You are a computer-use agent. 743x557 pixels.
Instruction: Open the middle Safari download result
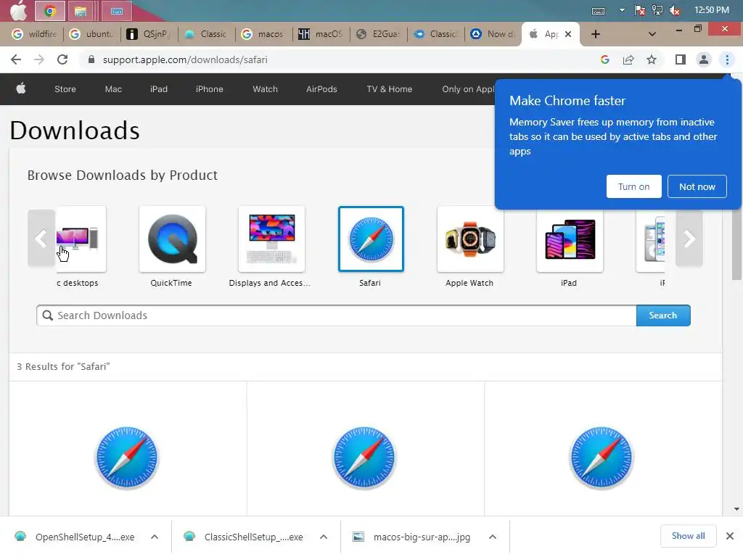pyautogui.click(x=364, y=458)
